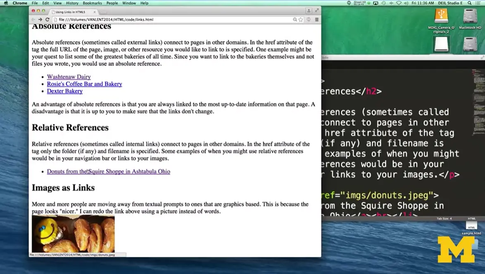The height and width of the screenshot is (274, 485).
Task: Open the Tab Size: 4 selector
Action: click(x=444, y=218)
